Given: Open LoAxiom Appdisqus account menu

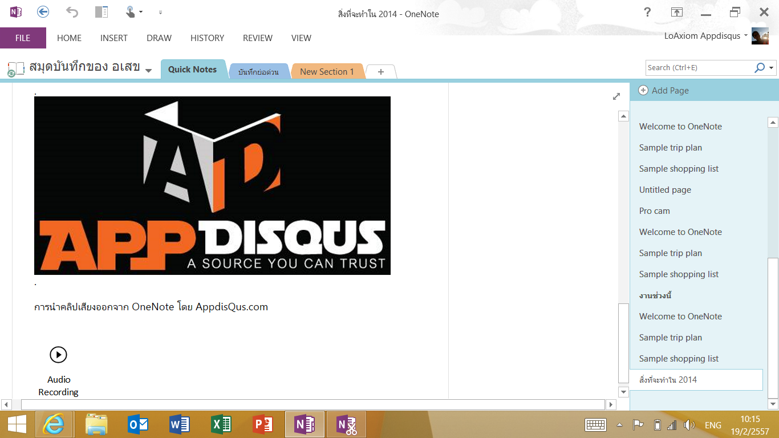Looking at the screenshot, I should click(x=706, y=35).
